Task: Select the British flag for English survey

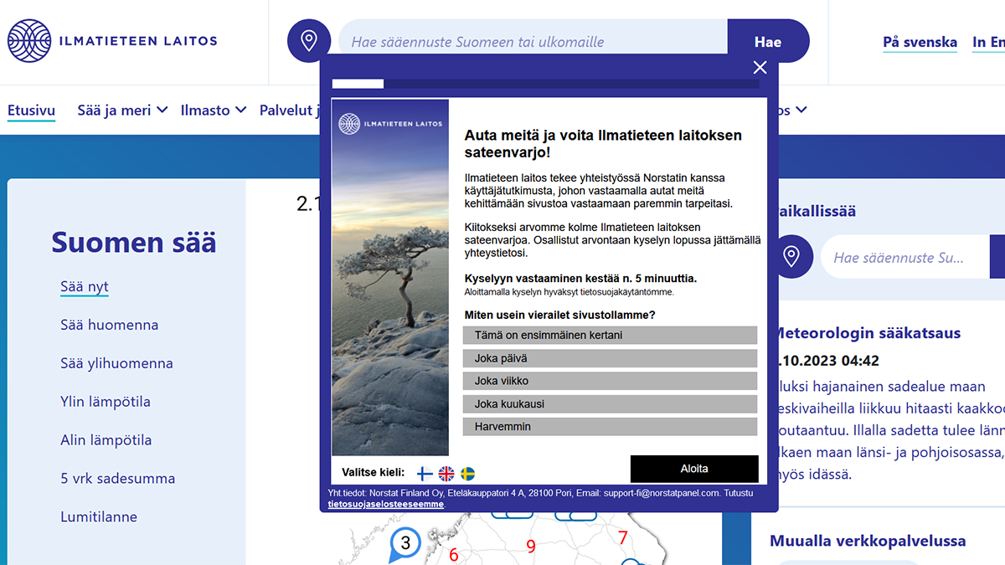Action: [x=448, y=473]
